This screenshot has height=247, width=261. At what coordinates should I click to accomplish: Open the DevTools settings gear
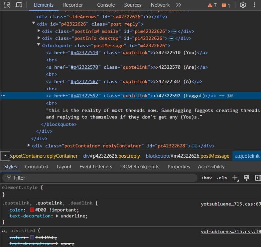243,5
